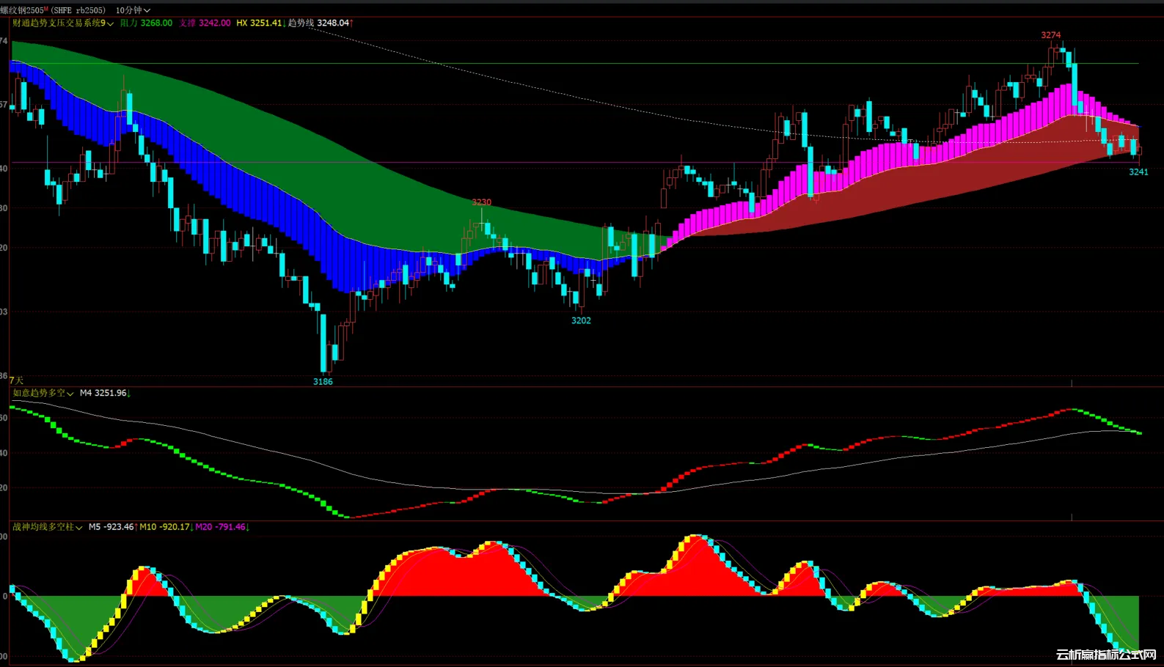Click the HX 3251.41 value label
This screenshot has height=667, width=1164.
(260, 23)
